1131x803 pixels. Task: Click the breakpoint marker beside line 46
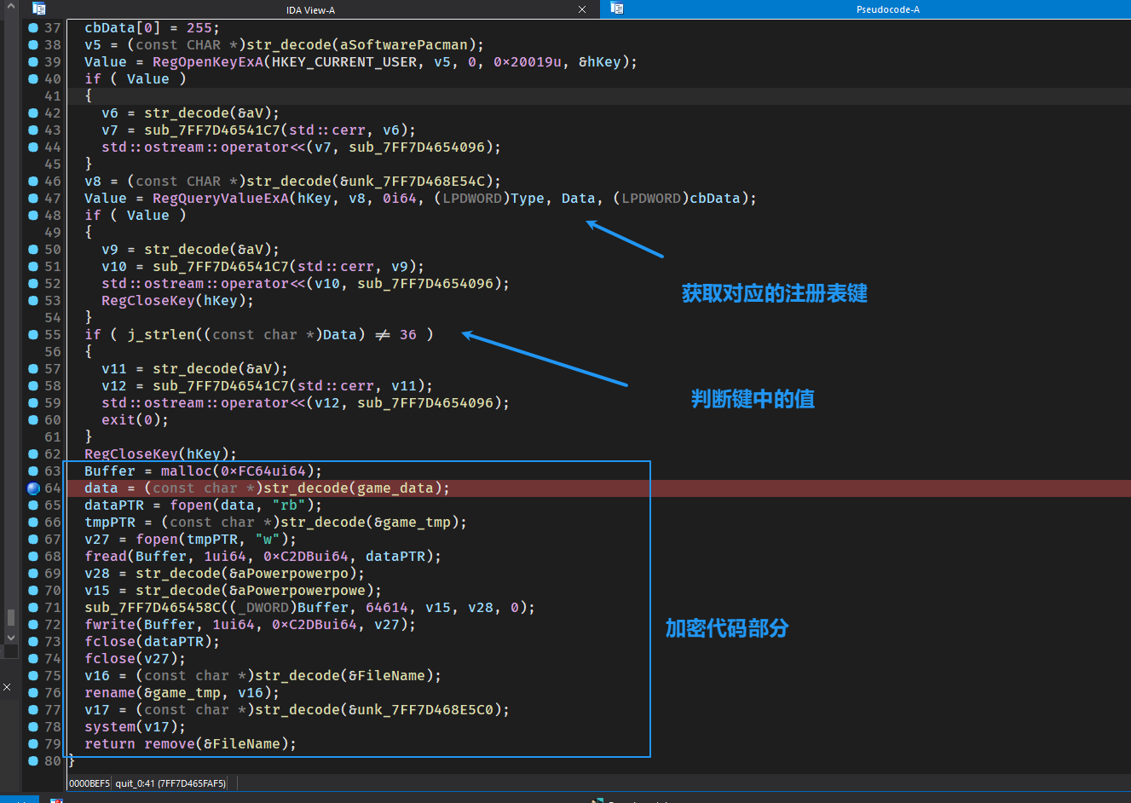33,182
